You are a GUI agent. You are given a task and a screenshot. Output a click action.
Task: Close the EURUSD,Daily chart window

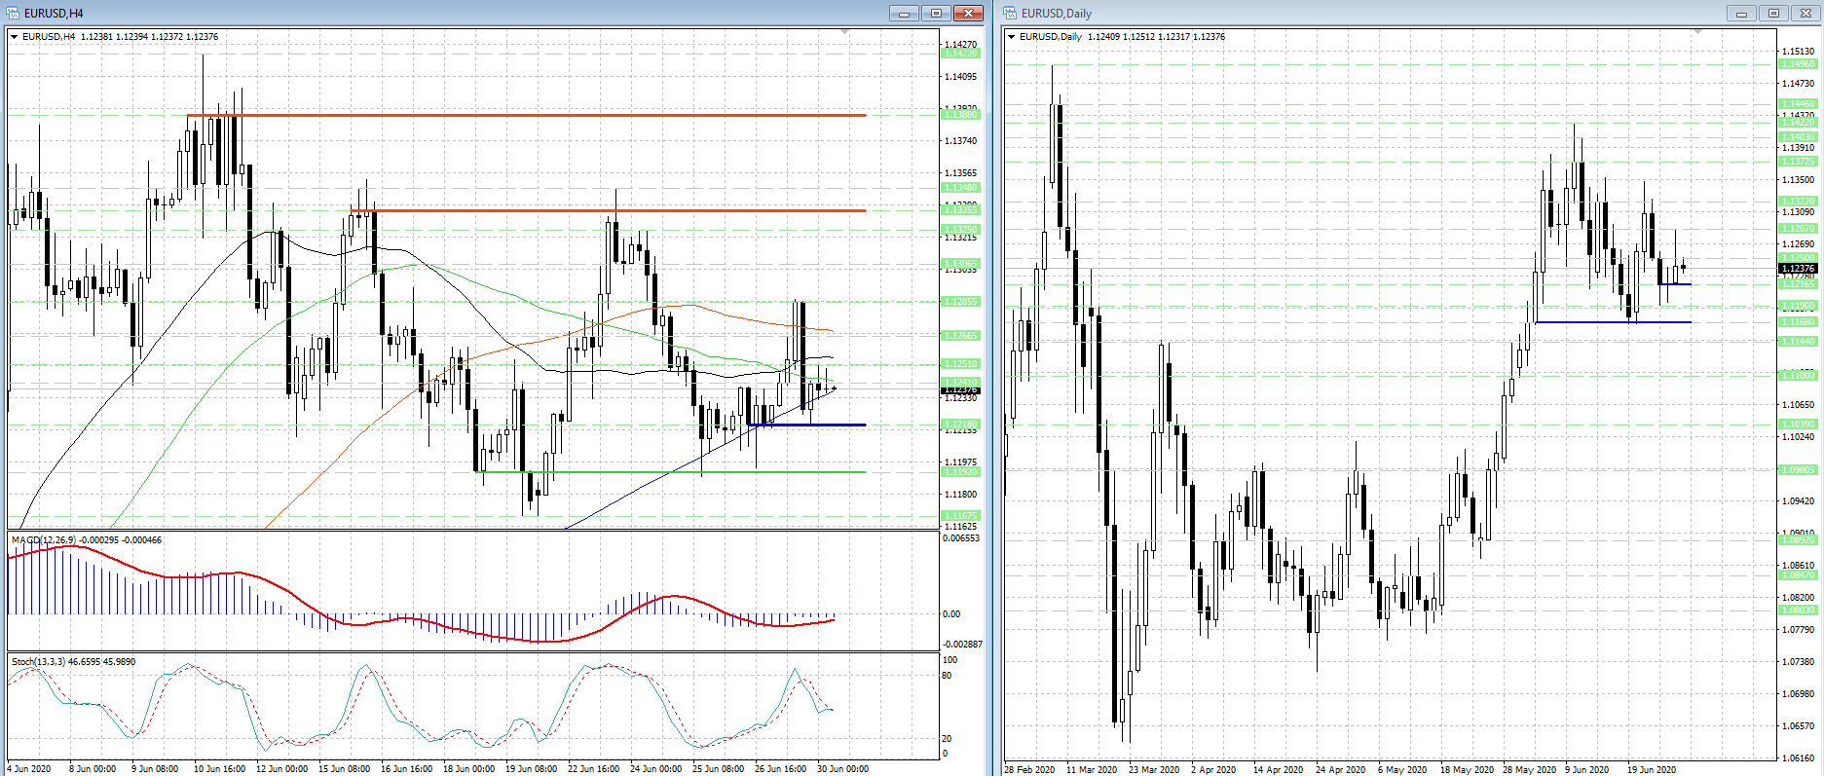pos(1805,13)
